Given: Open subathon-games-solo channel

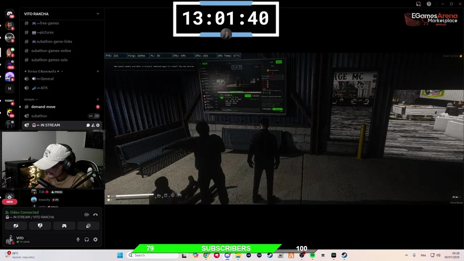Looking at the screenshot, I should 62,60.
